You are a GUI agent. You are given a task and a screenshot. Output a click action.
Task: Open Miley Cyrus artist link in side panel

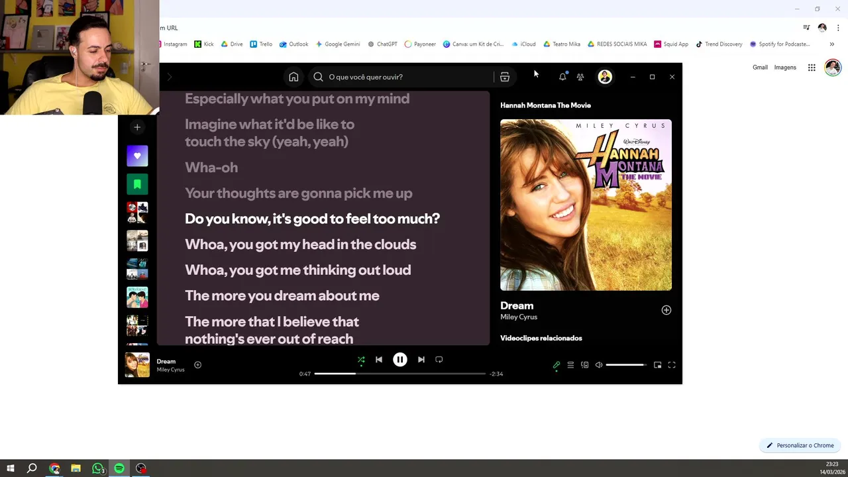(519, 317)
